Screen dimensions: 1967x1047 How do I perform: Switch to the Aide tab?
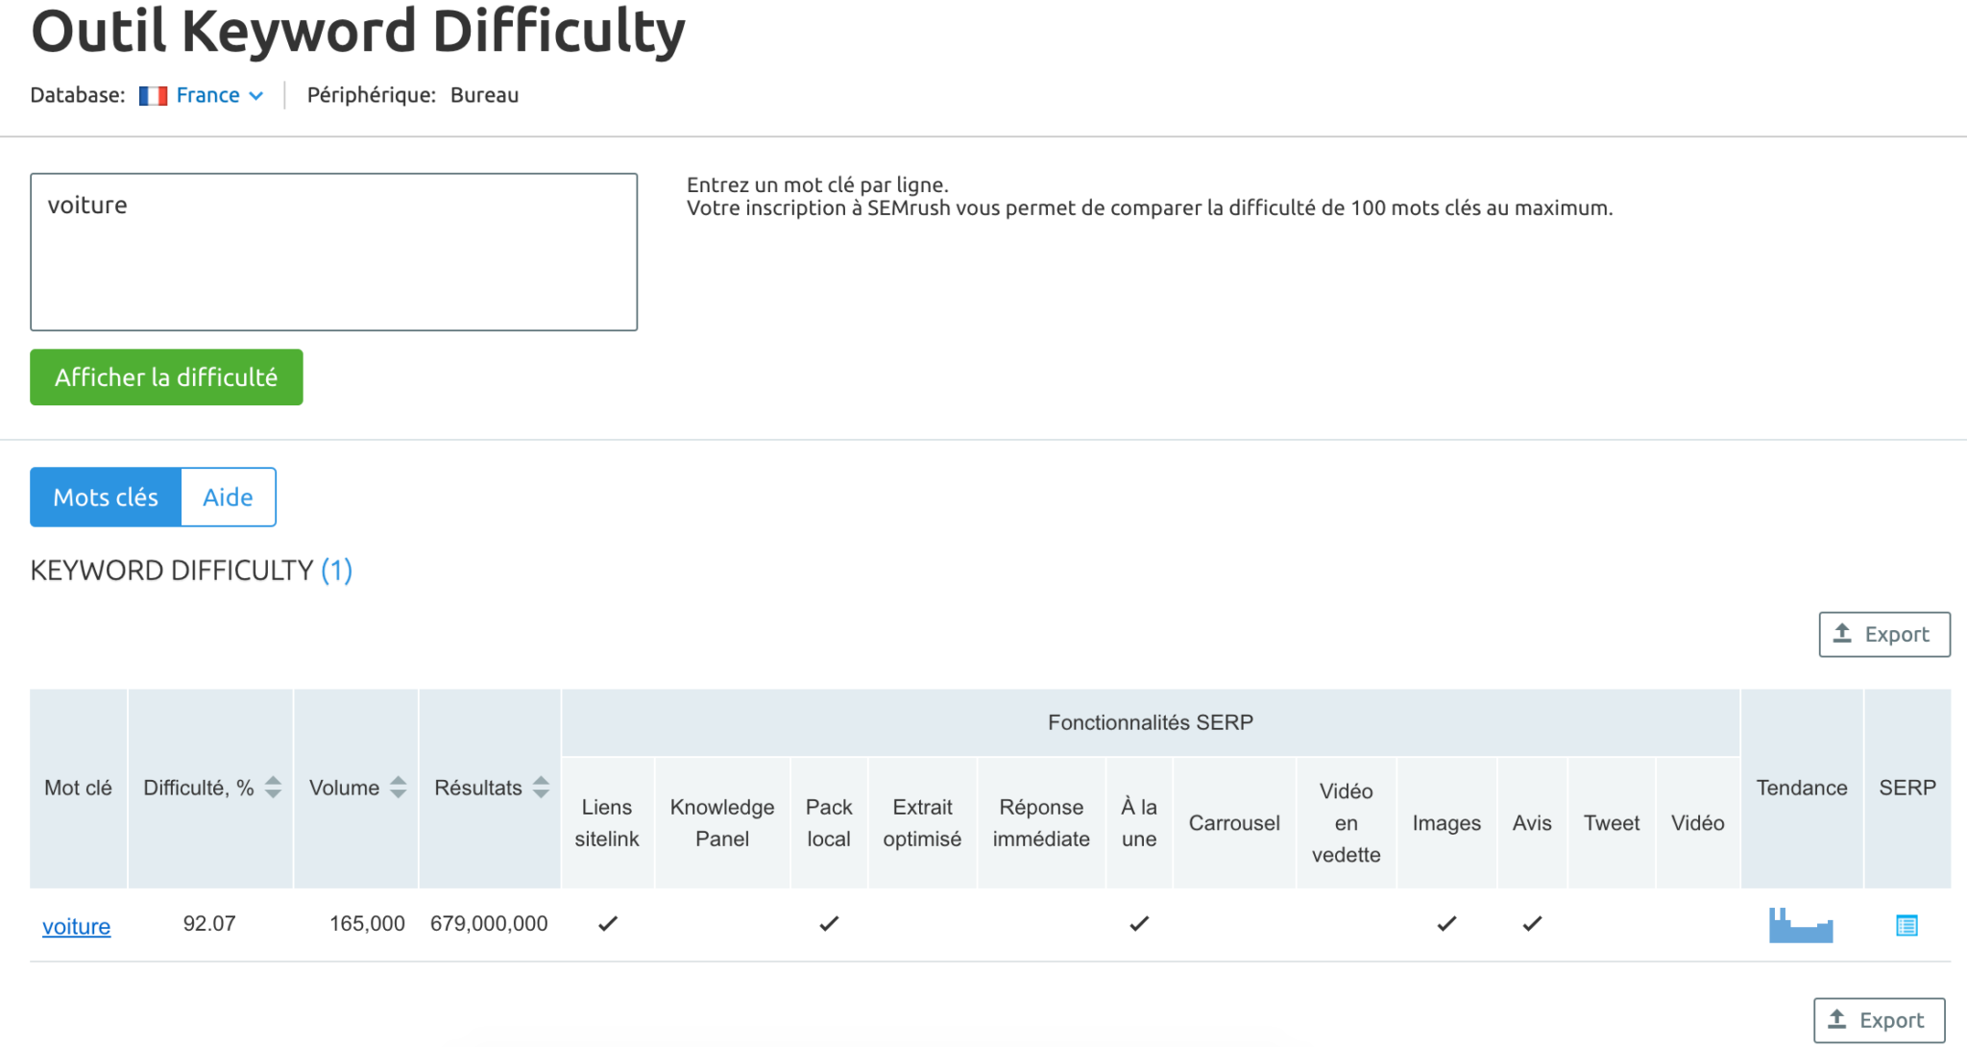(x=228, y=498)
